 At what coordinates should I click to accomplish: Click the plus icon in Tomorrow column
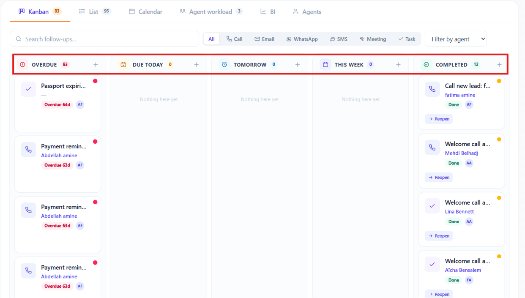[x=298, y=65]
